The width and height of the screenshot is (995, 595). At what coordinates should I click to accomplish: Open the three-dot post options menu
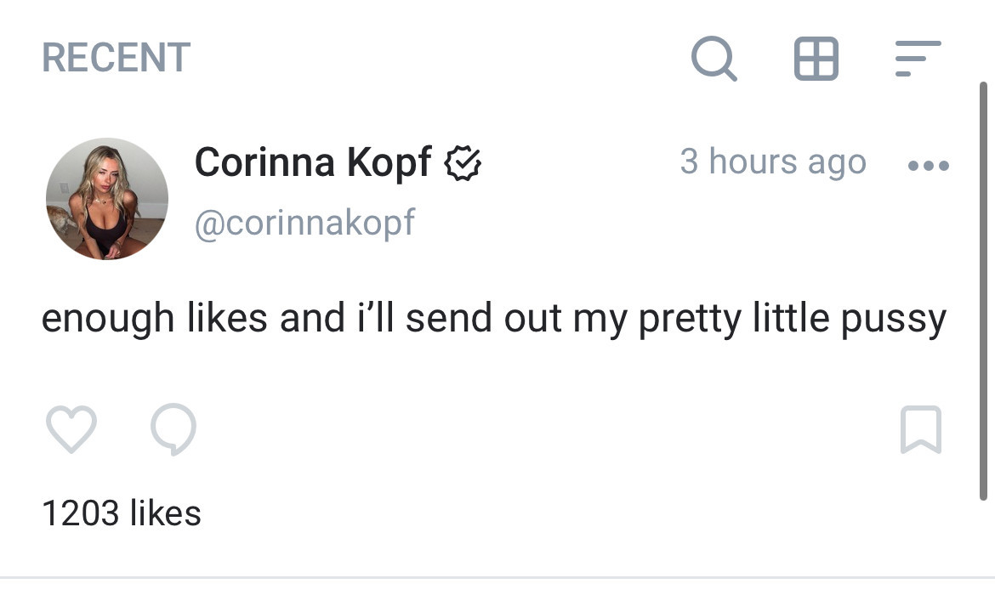pyautogui.click(x=928, y=165)
